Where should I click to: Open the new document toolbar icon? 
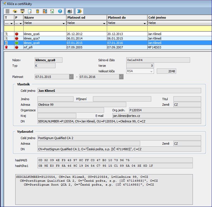tap(30, 11)
